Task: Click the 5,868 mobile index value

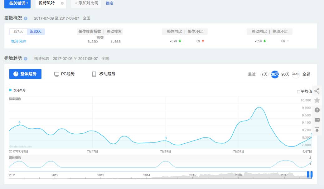Action: point(115,42)
